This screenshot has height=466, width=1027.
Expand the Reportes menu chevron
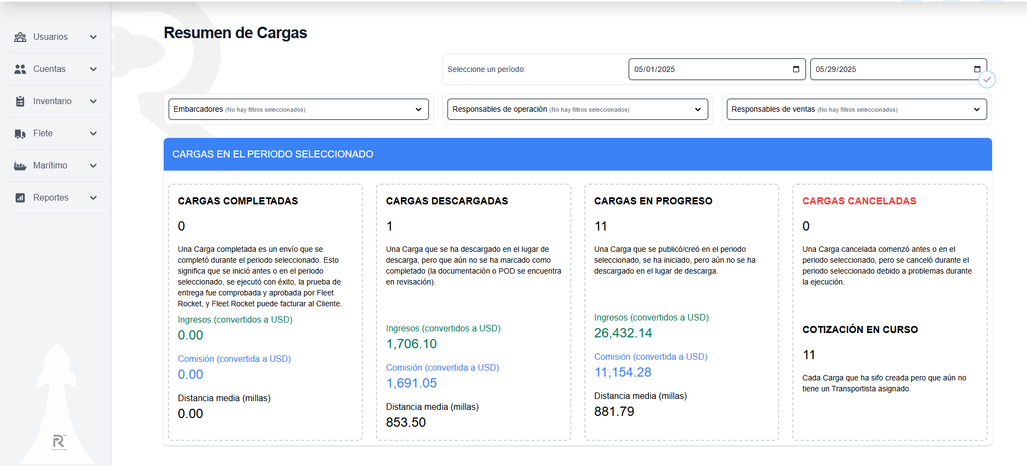tap(93, 198)
